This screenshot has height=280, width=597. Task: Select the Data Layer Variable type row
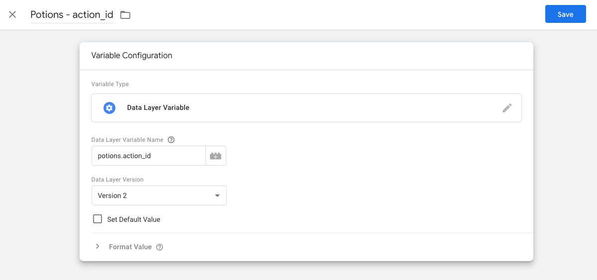[x=306, y=108]
